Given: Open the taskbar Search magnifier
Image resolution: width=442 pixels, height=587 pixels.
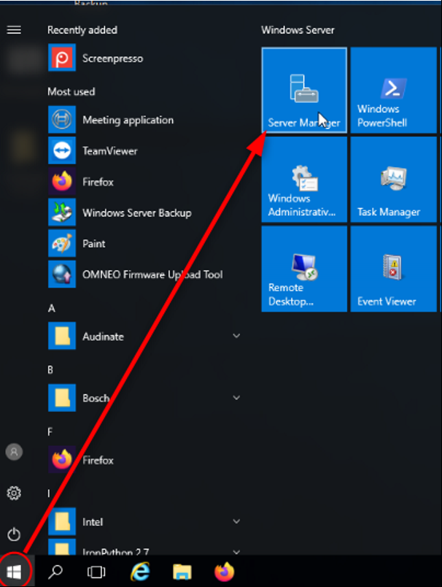Looking at the screenshot, I should coord(55,572).
